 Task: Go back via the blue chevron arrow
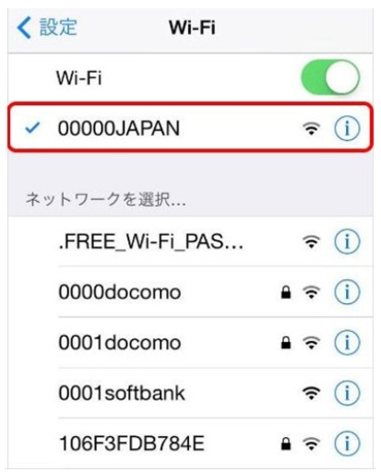point(24,28)
